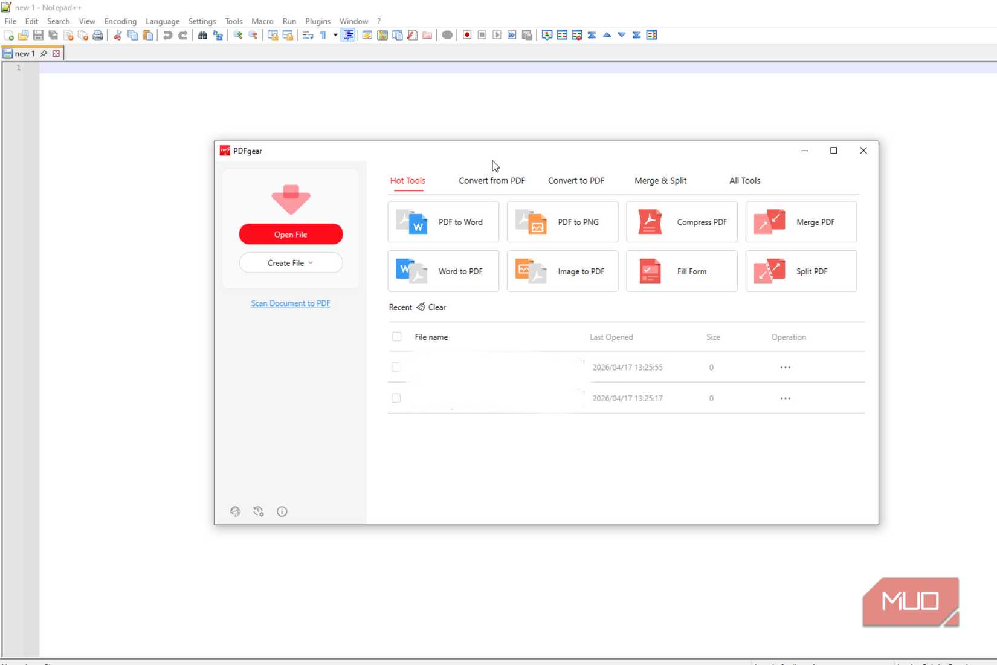Screen dimensions: 997x665
Task: Click the Word to PDF tool tile
Action: (x=444, y=271)
